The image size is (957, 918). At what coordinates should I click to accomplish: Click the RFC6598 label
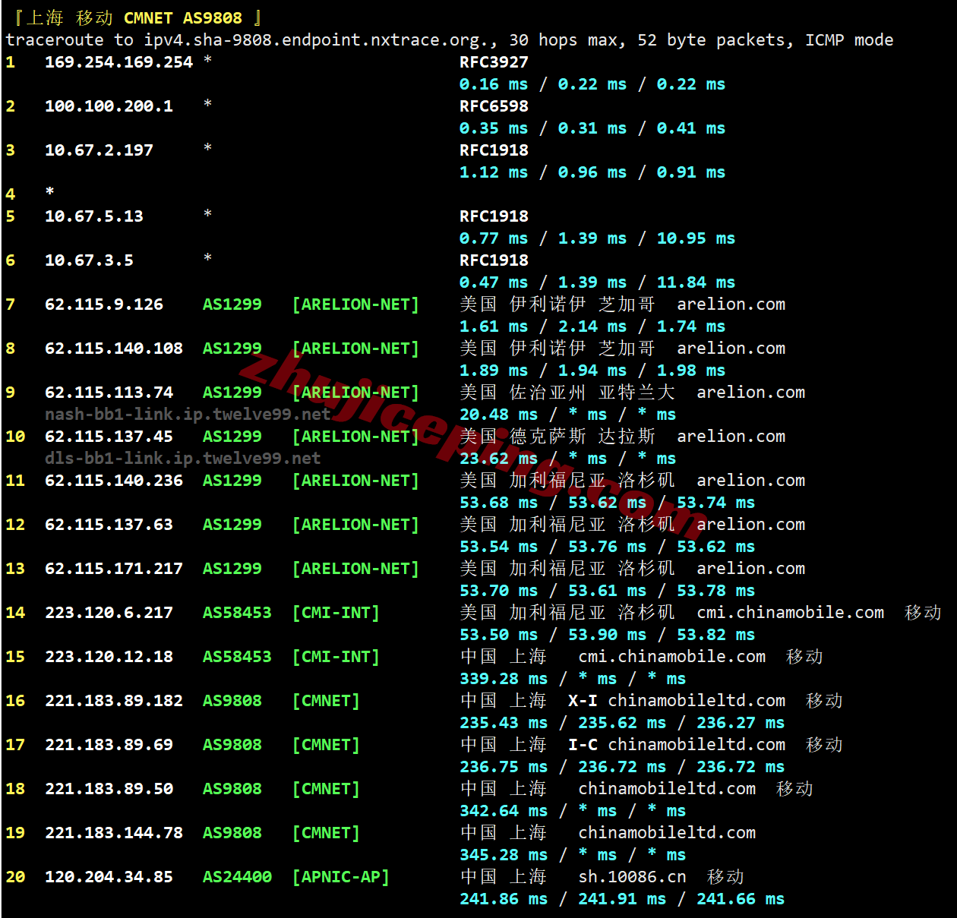[x=494, y=106]
